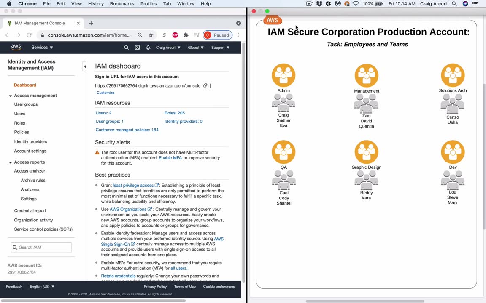Click the Chrome window horizontal scrollbar

click(93, 300)
